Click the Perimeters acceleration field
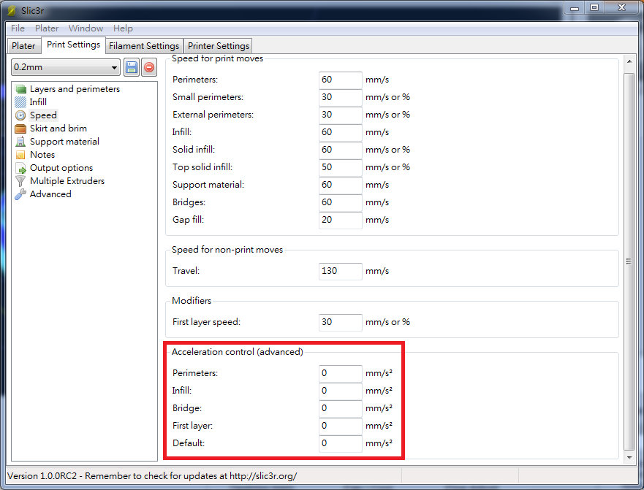The width and height of the screenshot is (644, 490). click(340, 373)
